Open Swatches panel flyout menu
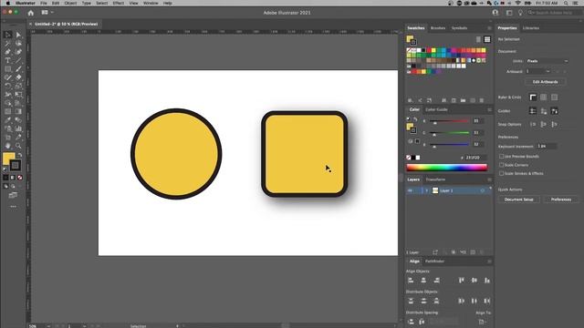The image size is (584, 328). point(489,28)
